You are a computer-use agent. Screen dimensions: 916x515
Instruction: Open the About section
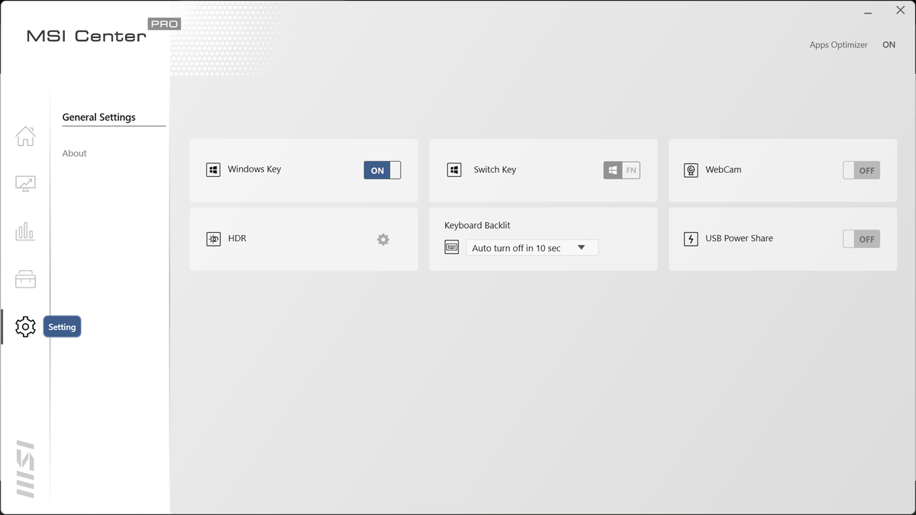[x=75, y=153]
